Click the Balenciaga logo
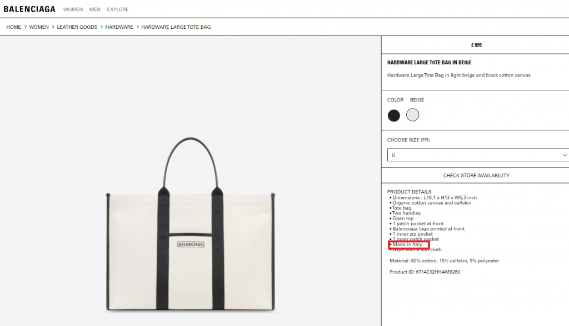 29,9
